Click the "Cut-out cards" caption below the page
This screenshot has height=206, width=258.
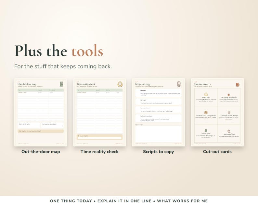coord(217,151)
